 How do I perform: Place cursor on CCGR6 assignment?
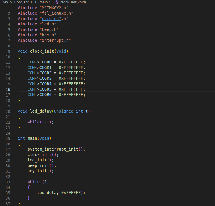coord(56,95)
